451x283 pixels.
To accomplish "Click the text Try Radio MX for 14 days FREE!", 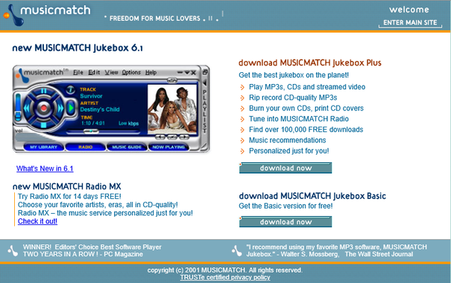I will 69,197.
